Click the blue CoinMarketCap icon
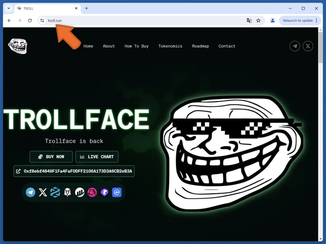326x244 pixels. [117, 192]
